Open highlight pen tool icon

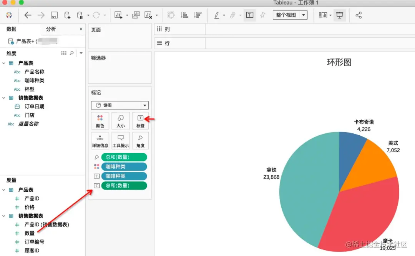tap(216, 15)
